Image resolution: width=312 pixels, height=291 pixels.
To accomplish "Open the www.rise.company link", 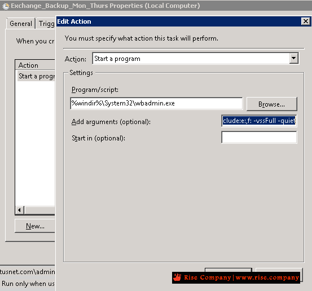I will pos(267,277).
